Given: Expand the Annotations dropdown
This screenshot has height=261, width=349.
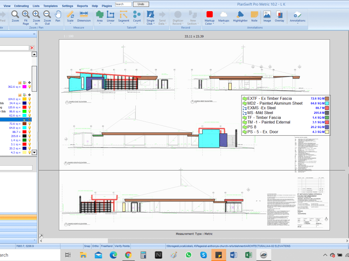Looking at the screenshot, I should 297,23.
